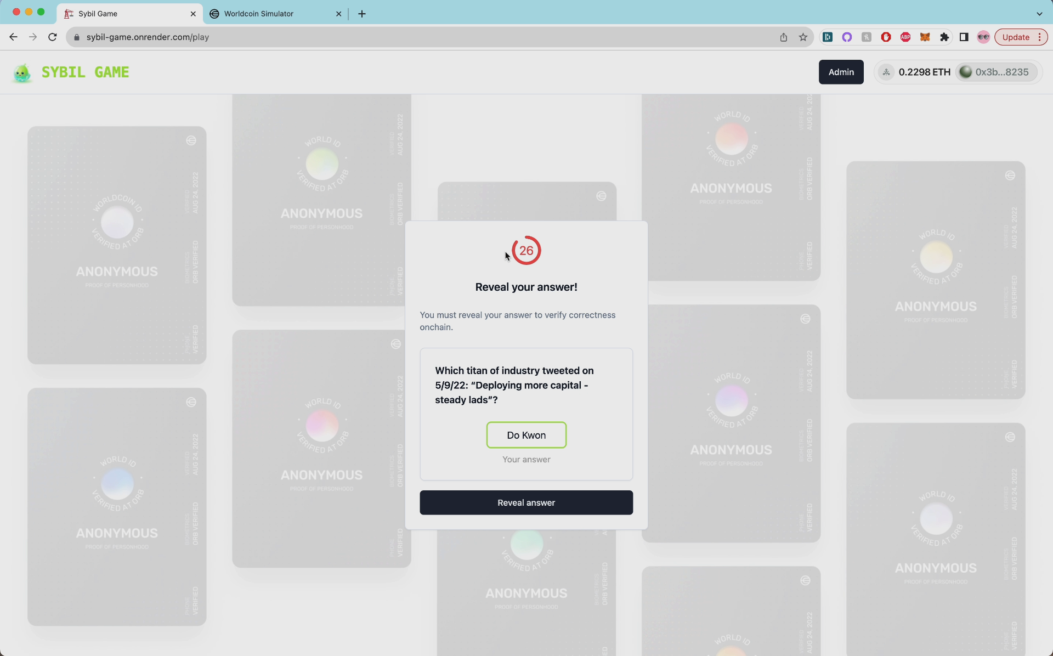Select the Do Kwon answer option
Screen dimensions: 1053x656
tap(526, 435)
